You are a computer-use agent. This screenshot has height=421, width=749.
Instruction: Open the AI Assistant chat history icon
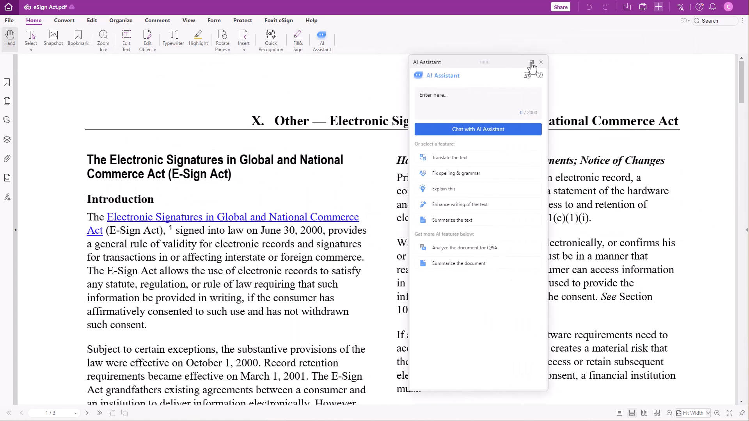point(527,75)
